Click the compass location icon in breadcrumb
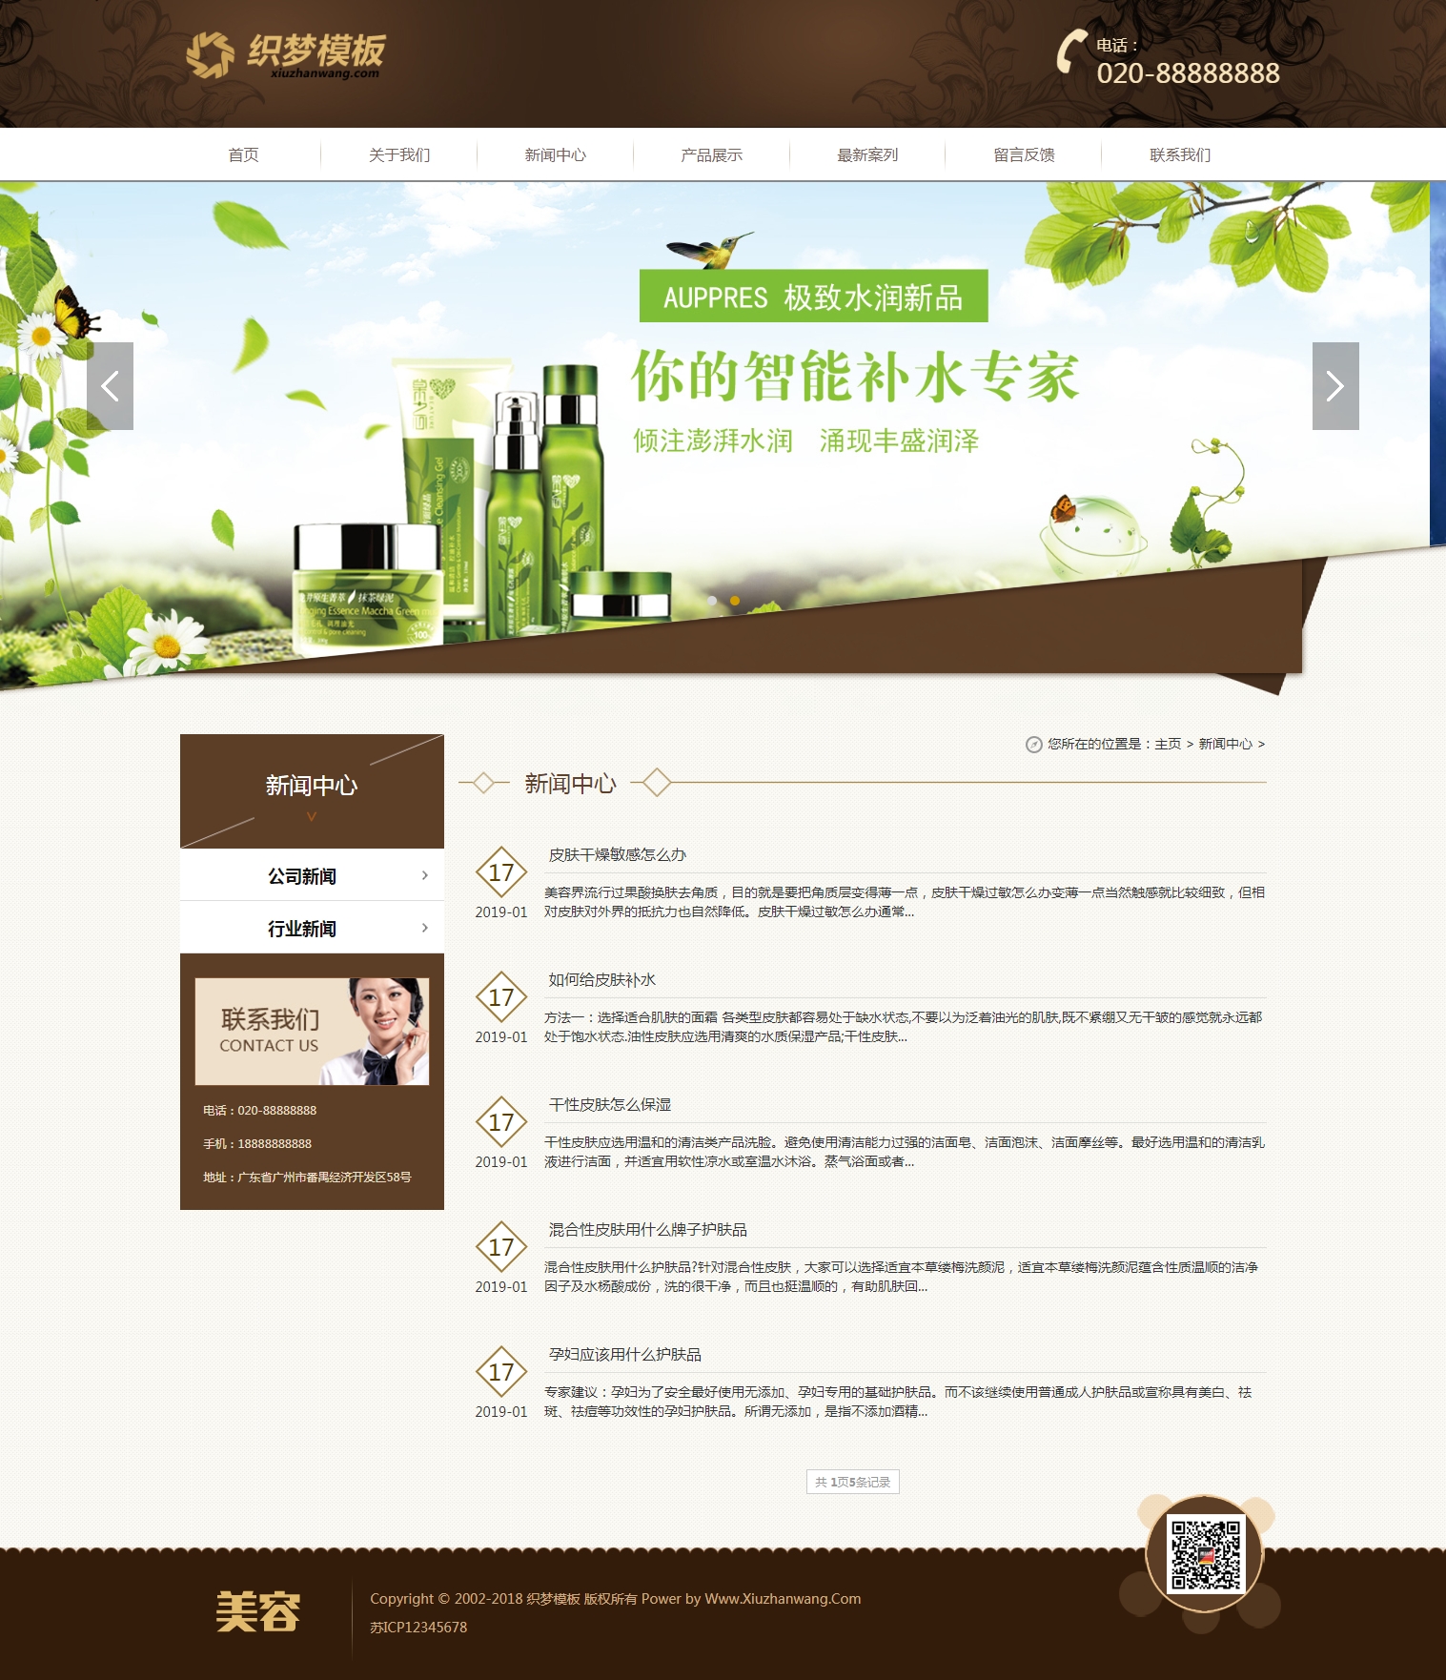Screen dimensions: 1446x1680 coord(1033,745)
